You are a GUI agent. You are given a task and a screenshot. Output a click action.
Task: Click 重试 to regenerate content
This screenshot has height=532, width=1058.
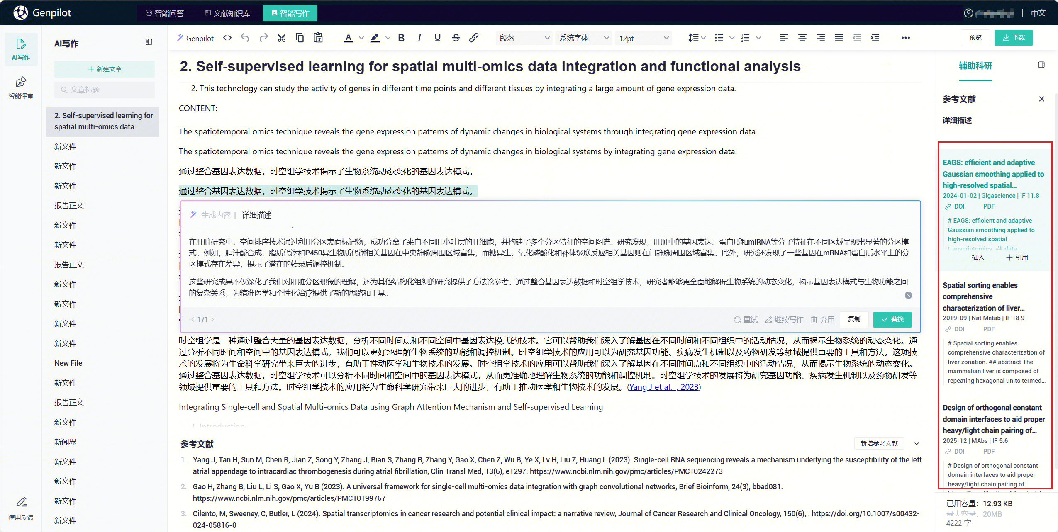pos(746,319)
